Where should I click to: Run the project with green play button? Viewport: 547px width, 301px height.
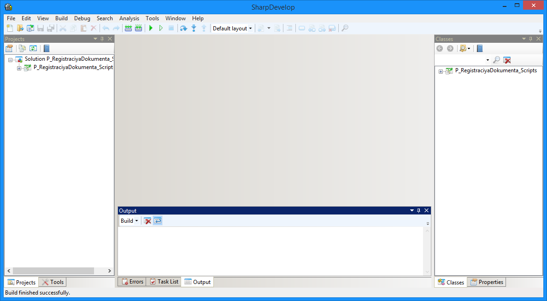[x=151, y=29]
